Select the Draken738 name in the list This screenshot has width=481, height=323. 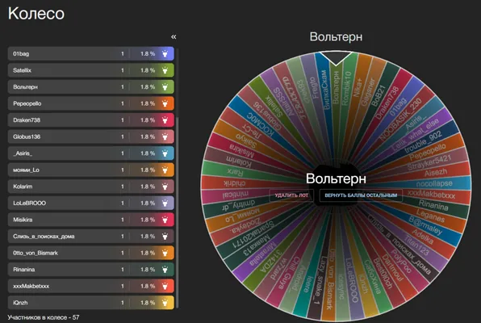[x=27, y=120]
